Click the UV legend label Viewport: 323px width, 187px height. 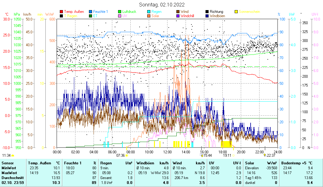(125, 16)
